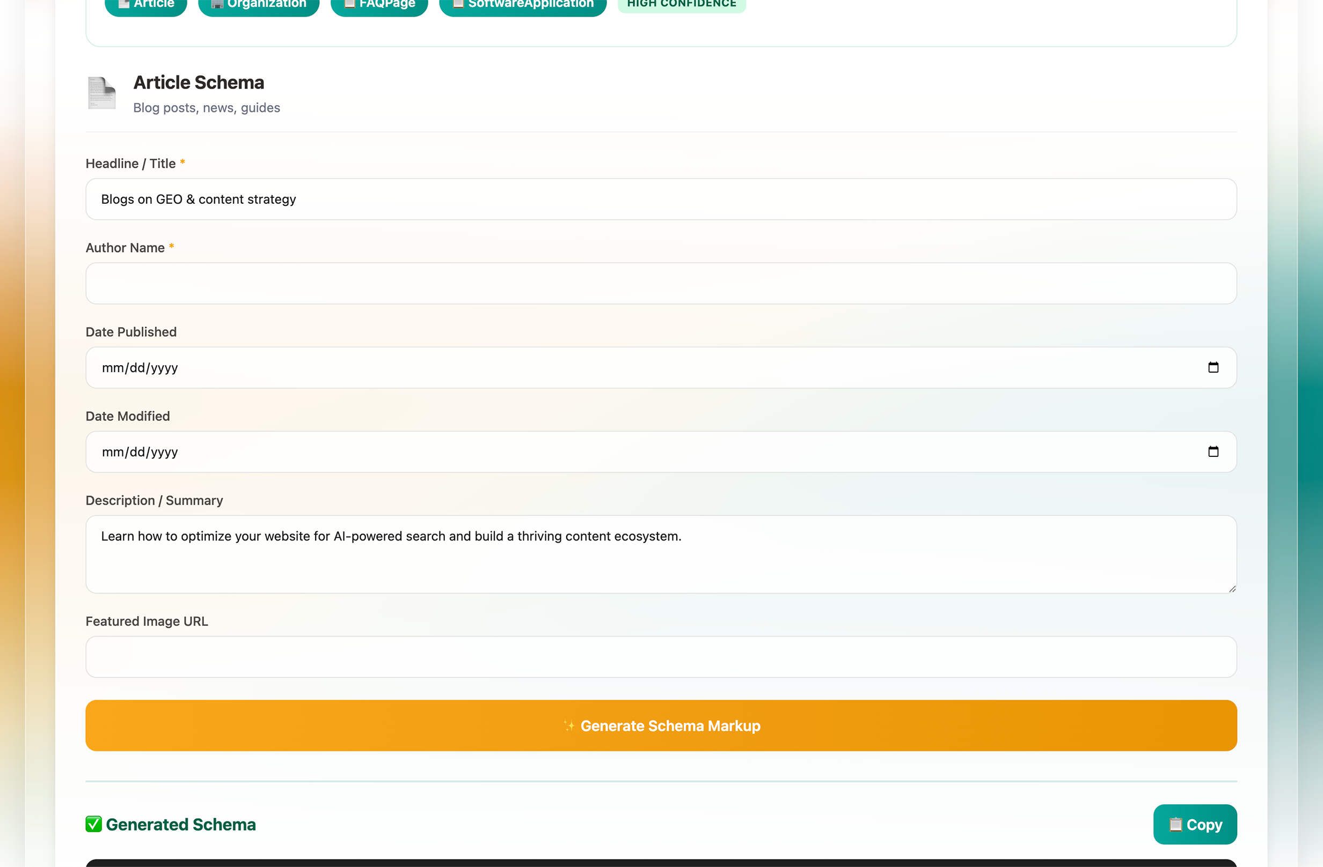Click the sparkle icon on Generate Schema Markup
The width and height of the screenshot is (1323, 867).
[x=570, y=725]
